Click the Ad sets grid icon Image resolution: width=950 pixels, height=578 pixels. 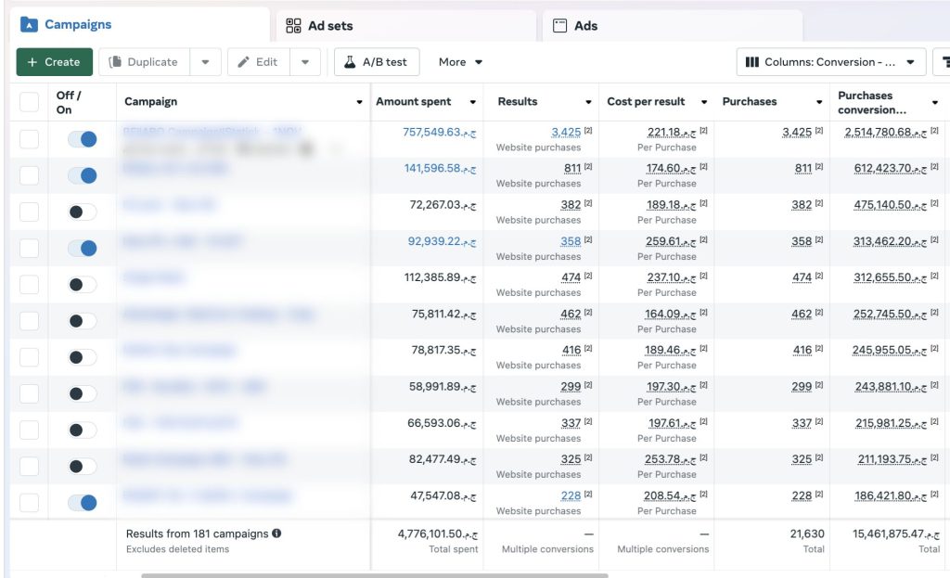(x=293, y=26)
